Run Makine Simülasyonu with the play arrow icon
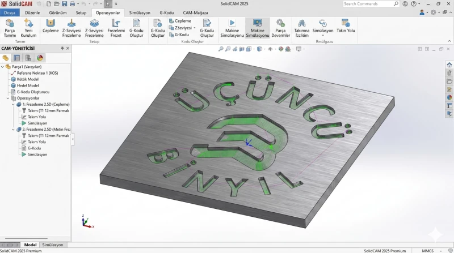The height and width of the screenshot is (253, 454). coord(232,28)
